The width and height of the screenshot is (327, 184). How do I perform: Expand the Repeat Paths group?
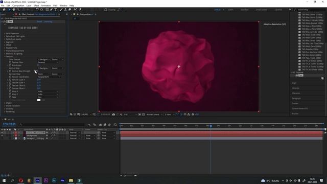click(5, 48)
